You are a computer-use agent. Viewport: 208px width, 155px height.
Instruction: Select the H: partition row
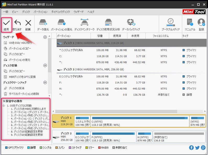tap(131, 89)
